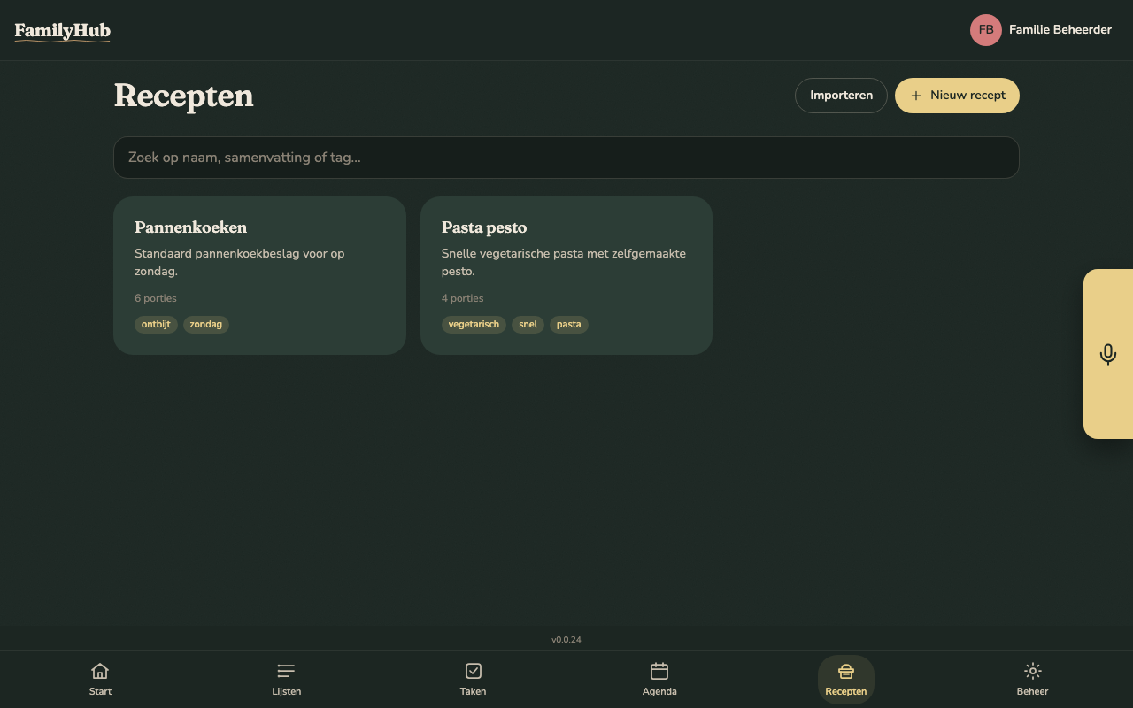Select the vegetarisch tag
The height and width of the screenshot is (708, 1133).
click(x=474, y=325)
